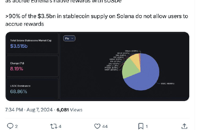
Task: Open the Pie chart type dropdown
Action: coord(69,39)
